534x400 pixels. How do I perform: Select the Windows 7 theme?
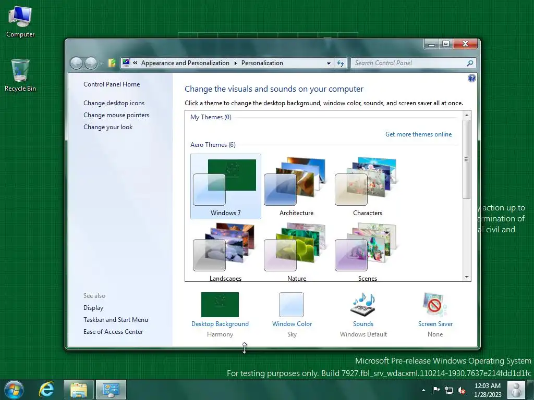tap(225, 186)
